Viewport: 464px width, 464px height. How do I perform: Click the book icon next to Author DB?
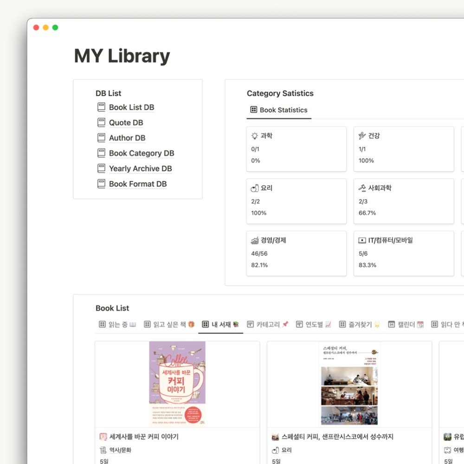click(x=101, y=138)
